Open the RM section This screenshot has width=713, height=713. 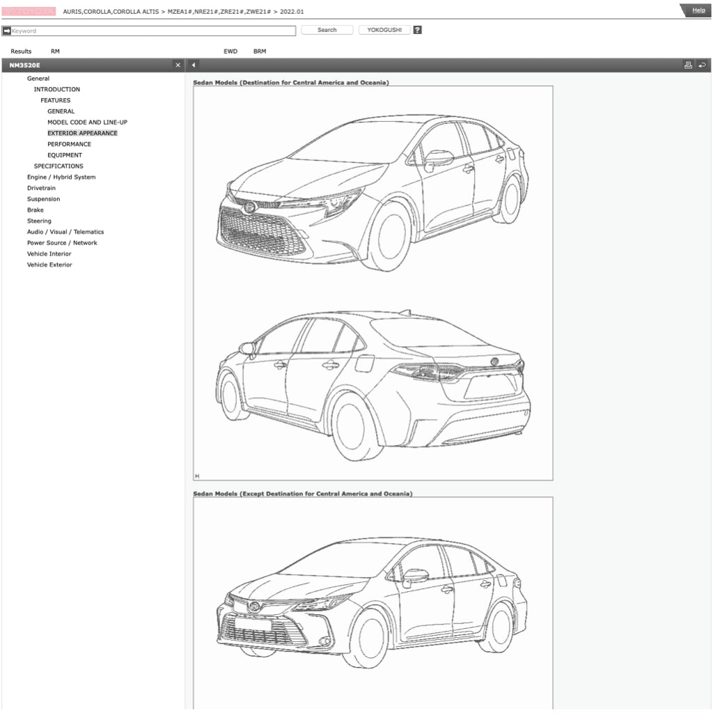click(x=54, y=51)
